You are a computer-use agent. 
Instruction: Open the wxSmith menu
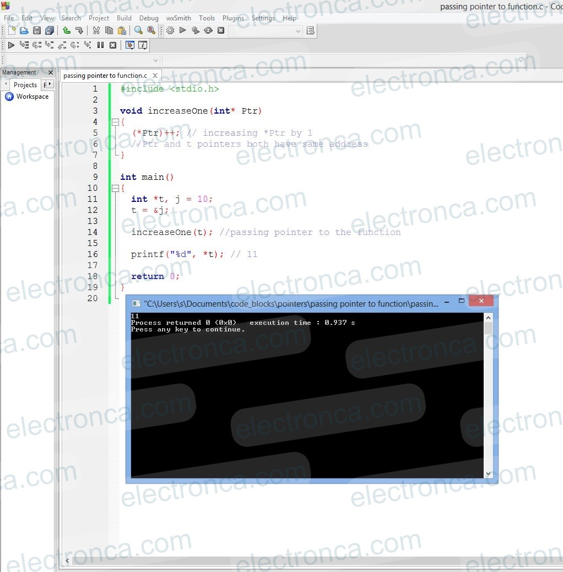(178, 18)
